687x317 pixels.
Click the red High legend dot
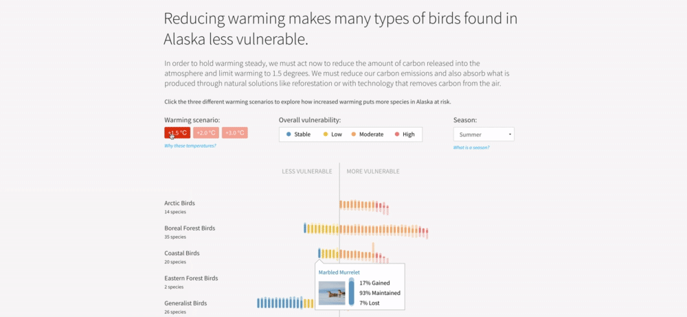coord(397,134)
